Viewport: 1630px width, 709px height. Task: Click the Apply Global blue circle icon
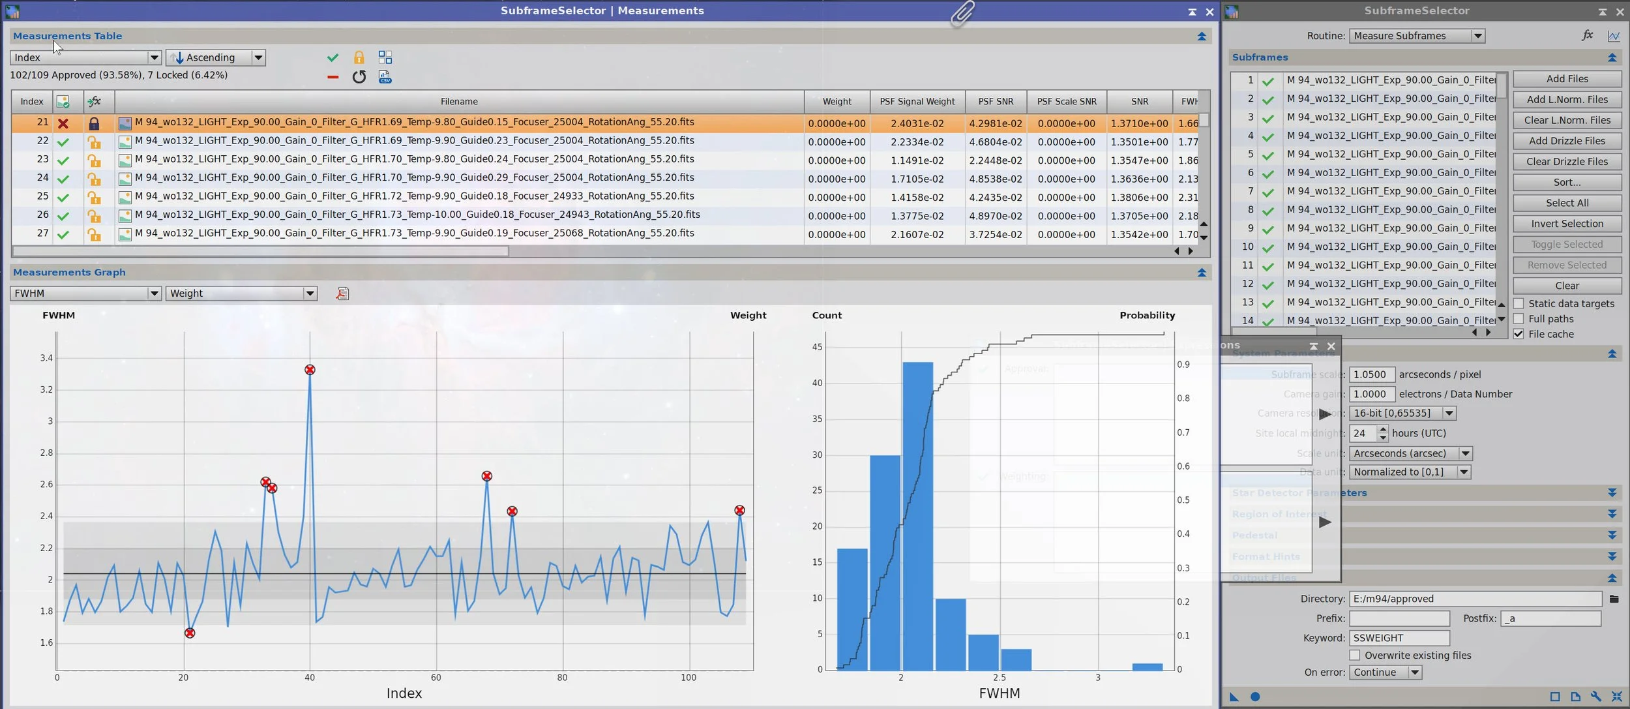pos(1255,697)
